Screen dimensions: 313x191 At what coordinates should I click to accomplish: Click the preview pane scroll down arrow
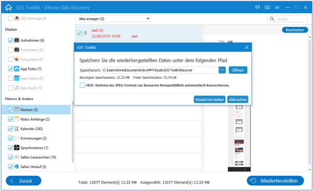[310, 170]
